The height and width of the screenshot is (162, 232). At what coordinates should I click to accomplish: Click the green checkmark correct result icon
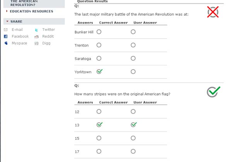pos(213,91)
